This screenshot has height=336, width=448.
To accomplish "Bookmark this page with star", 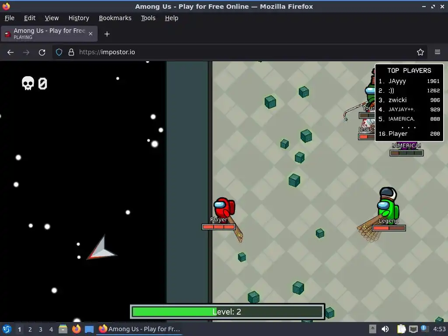I will pyautogui.click(x=420, y=52).
